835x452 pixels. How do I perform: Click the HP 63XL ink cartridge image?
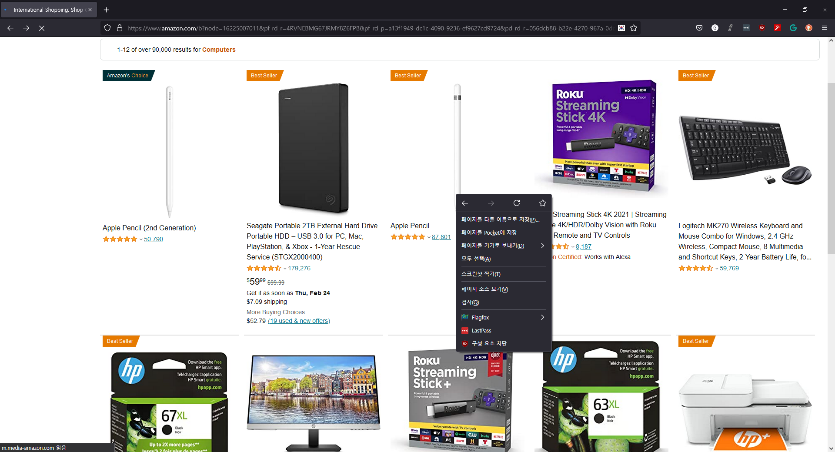coord(601,396)
